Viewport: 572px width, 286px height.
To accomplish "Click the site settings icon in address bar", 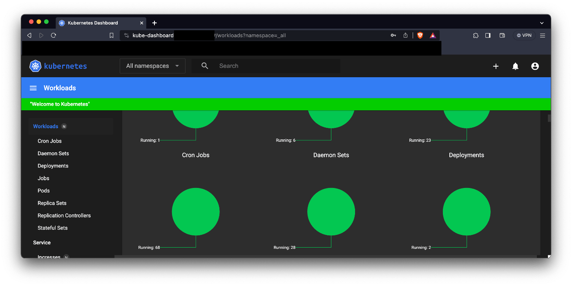I will point(127,36).
